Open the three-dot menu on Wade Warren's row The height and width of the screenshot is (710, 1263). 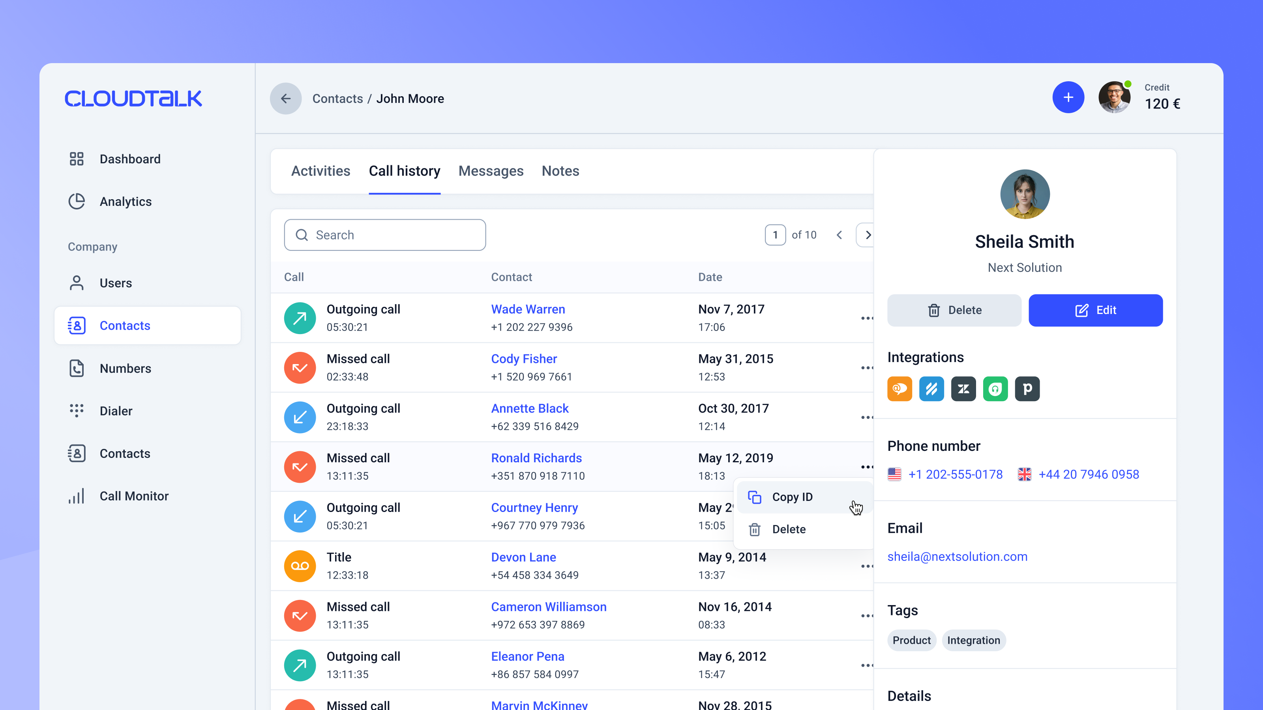[867, 318]
